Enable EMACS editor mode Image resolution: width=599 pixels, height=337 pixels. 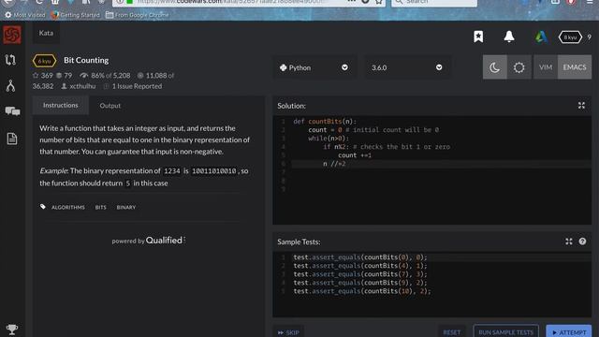(575, 67)
